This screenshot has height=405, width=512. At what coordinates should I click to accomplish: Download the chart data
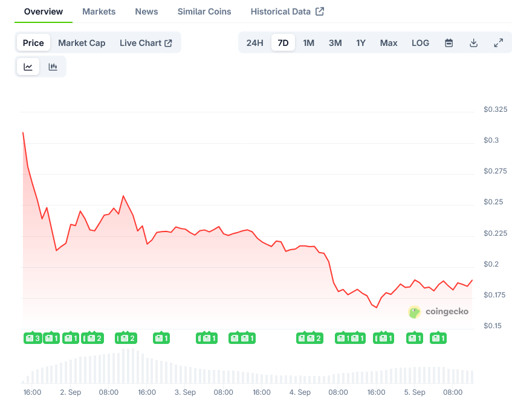tap(474, 43)
